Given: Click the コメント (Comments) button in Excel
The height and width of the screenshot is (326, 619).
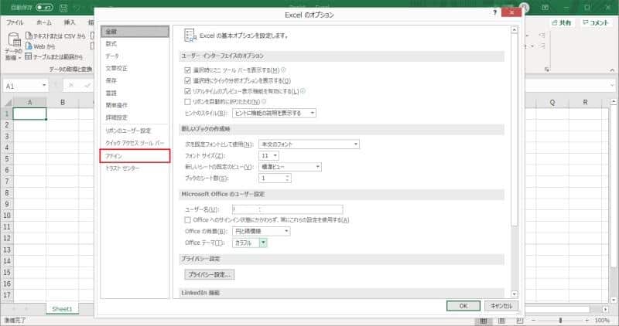Looking at the screenshot, I should point(596,23).
